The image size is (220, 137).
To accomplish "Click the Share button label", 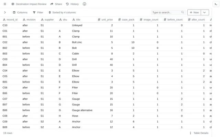I will [x=58, y=4].
